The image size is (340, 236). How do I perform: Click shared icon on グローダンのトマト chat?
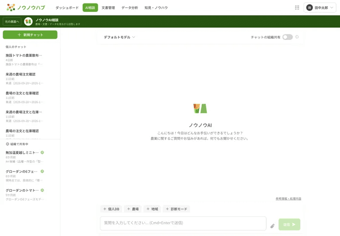coord(42,190)
